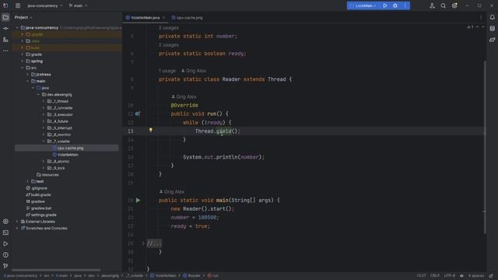Screen dimensions: 498x280
Task: Select the resources folder
Action: click(x=50, y=175)
